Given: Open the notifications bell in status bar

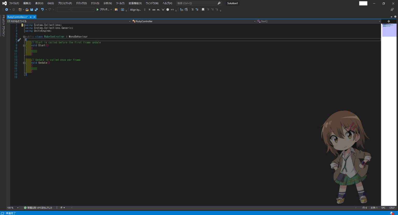Looking at the screenshot, I should pos(392,213).
